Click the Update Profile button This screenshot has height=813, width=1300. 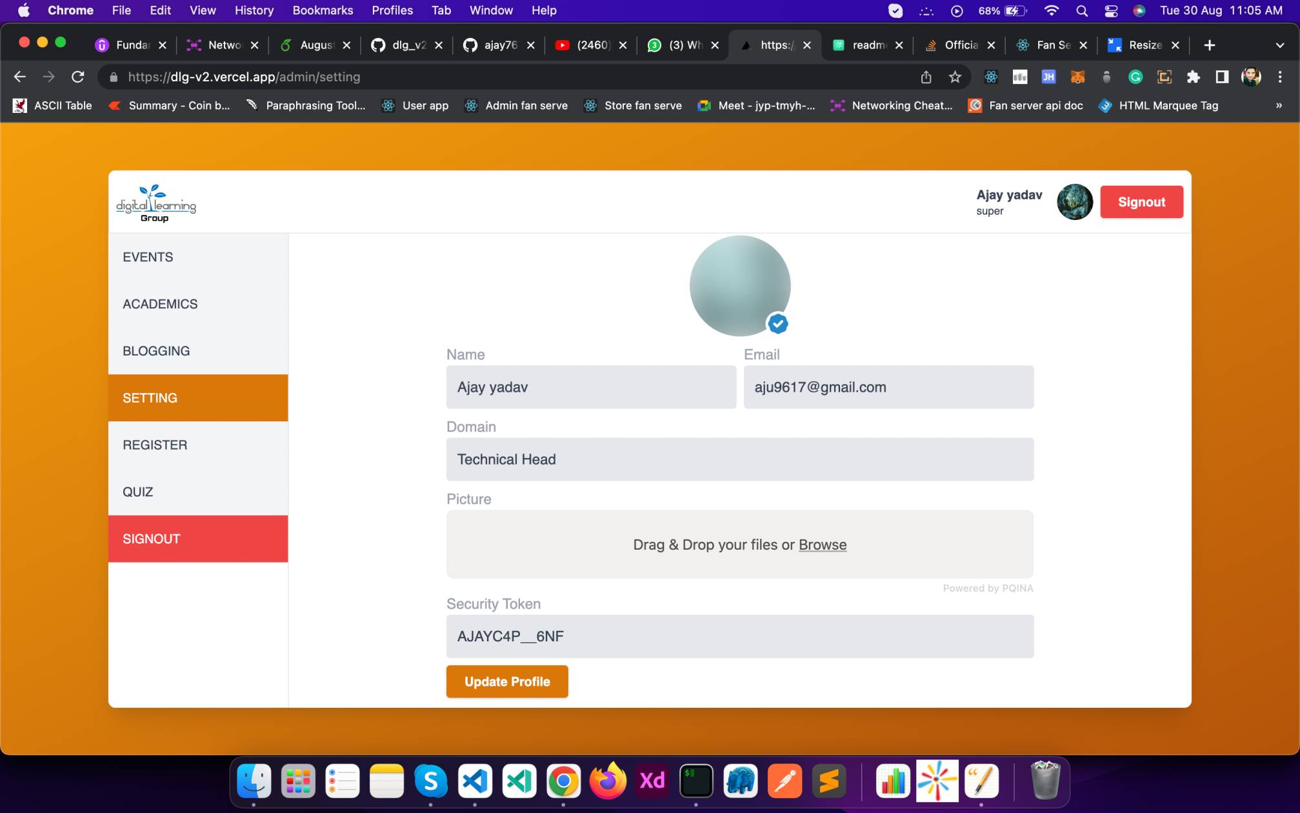507,681
